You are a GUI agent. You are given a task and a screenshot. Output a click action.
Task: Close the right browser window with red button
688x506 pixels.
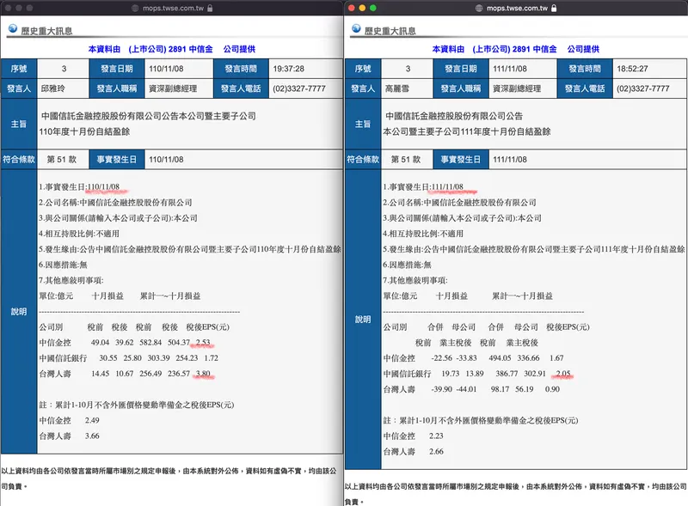click(x=351, y=8)
